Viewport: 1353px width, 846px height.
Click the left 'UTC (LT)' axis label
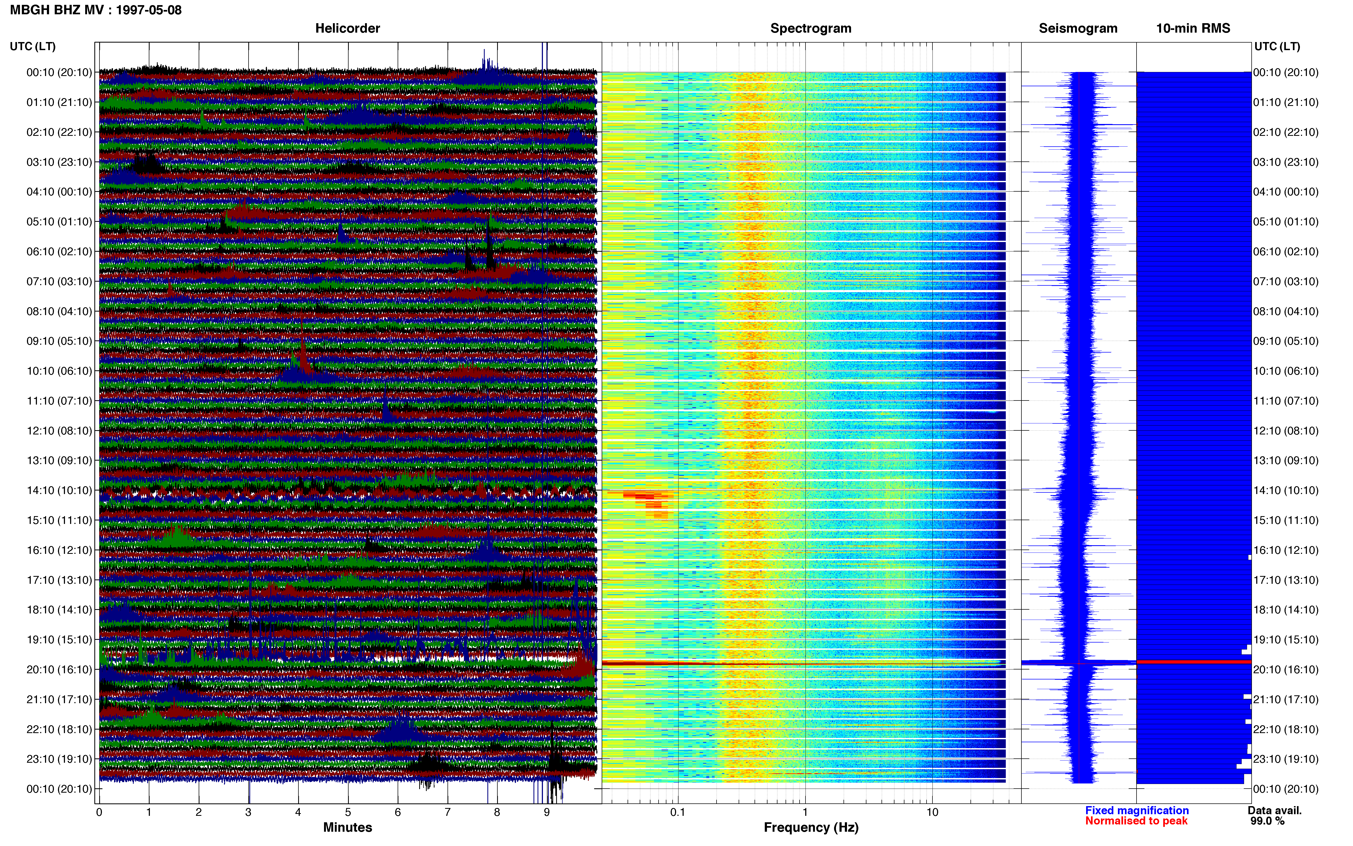(x=32, y=46)
